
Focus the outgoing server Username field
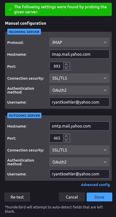(x=79, y=174)
